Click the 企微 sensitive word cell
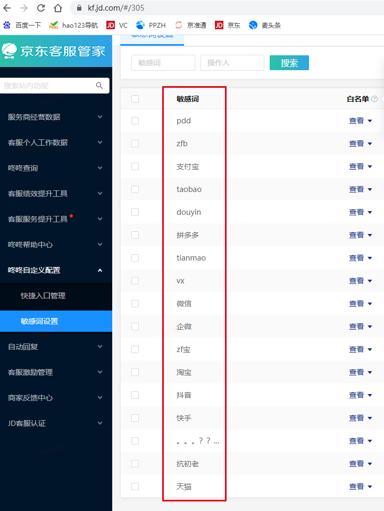This screenshot has width=384, height=511. (184, 326)
